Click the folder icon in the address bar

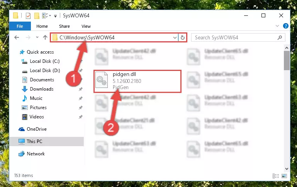tap(55, 37)
